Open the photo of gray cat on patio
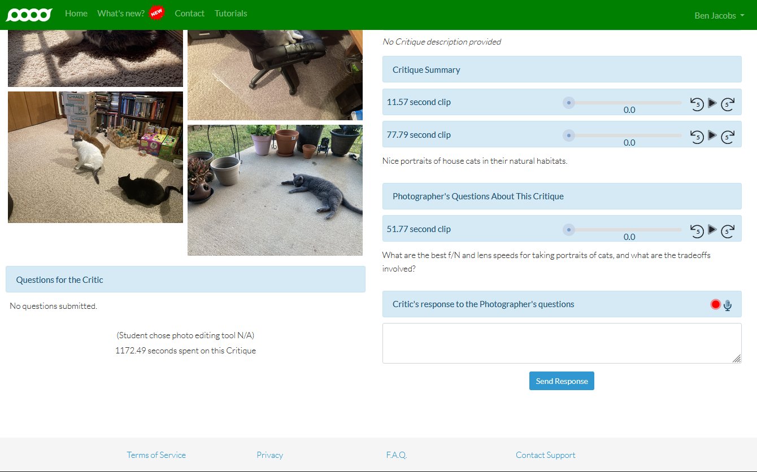This screenshot has width=757, height=472. pos(275,190)
